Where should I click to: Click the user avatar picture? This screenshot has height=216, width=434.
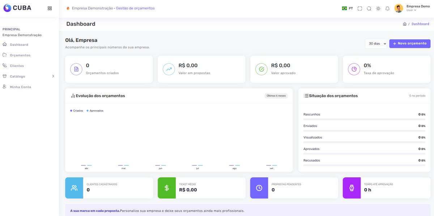coord(399,8)
